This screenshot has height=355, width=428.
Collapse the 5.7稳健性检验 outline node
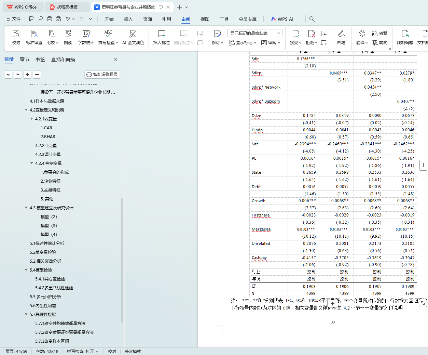click(26, 314)
